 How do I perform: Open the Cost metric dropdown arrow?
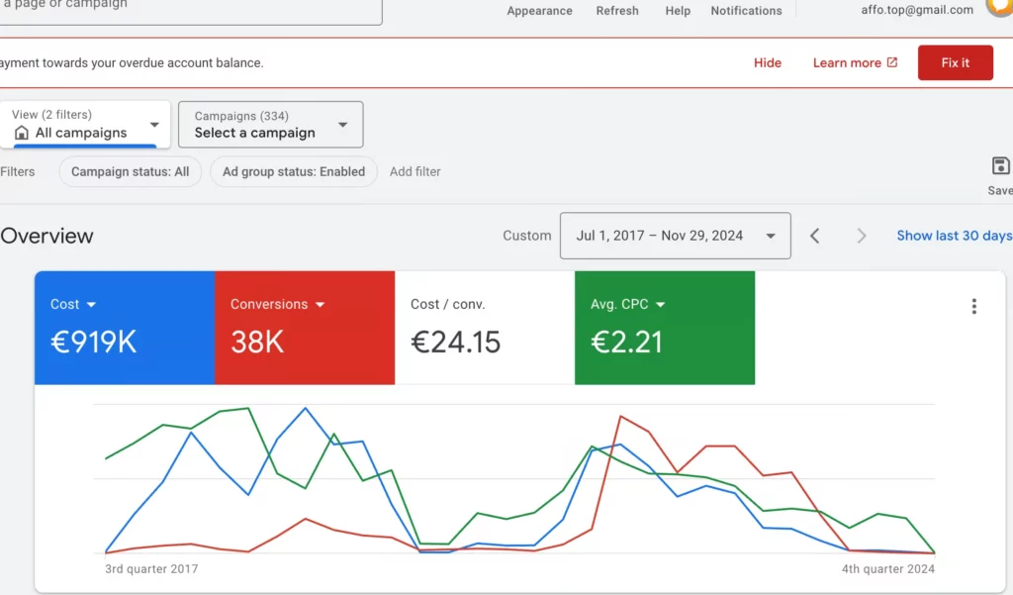[91, 305]
